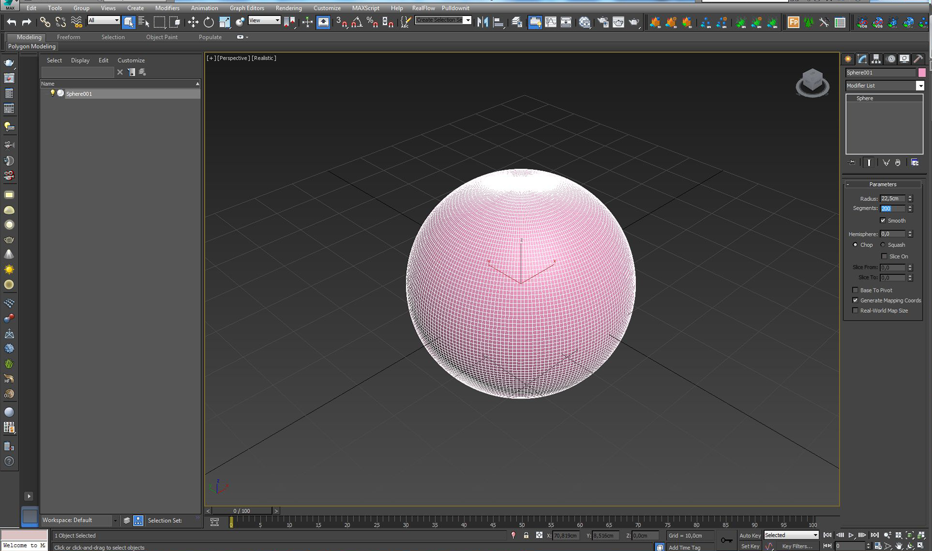This screenshot has width=932, height=551.
Task: Enable the Slice On checkbox
Action: (x=884, y=256)
